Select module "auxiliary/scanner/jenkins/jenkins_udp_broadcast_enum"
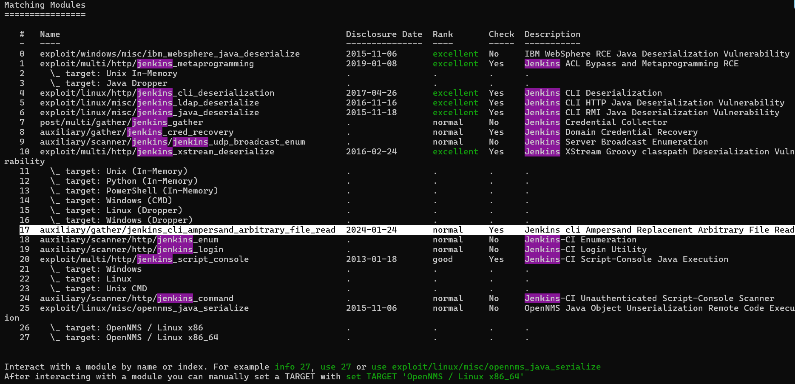Screen dimensions: 795x384 pos(173,142)
